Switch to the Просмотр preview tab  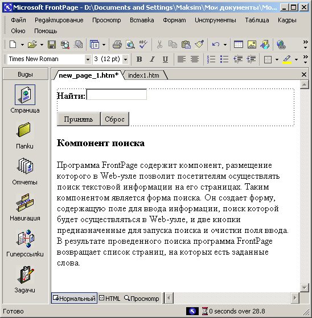tap(142, 299)
